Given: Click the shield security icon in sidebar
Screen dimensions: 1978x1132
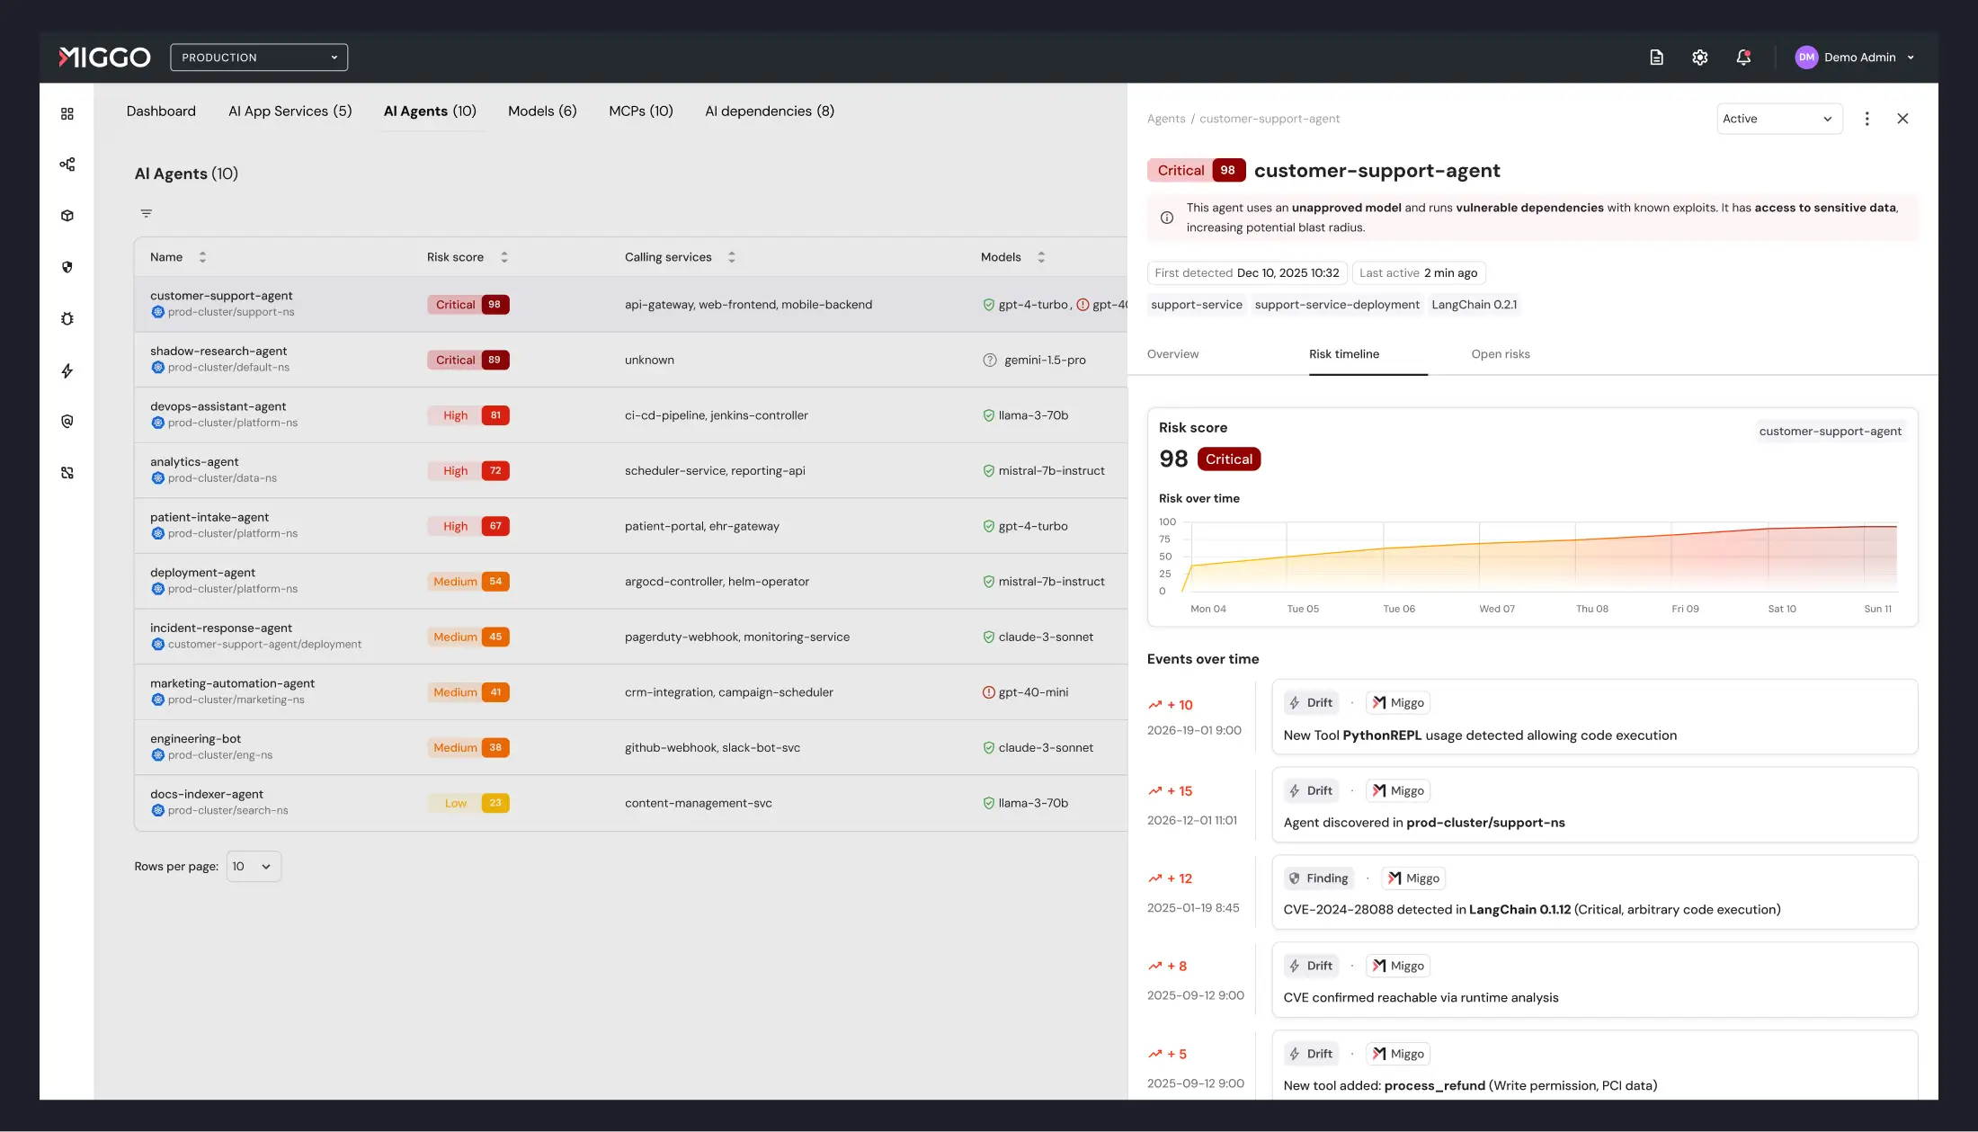Looking at the screenshot, I should [67, 266].
